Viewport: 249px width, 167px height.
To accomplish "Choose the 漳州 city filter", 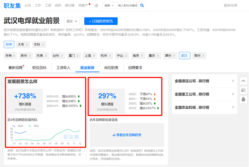I will click(x=170, y=56).
